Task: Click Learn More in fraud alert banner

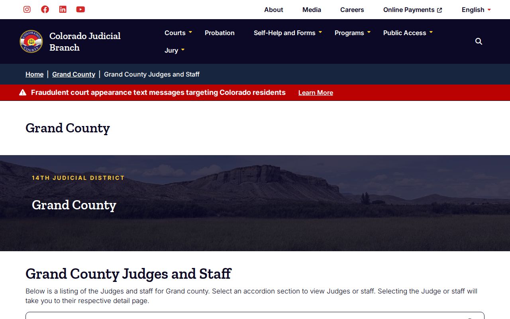Action: click(x=316, y=93)
